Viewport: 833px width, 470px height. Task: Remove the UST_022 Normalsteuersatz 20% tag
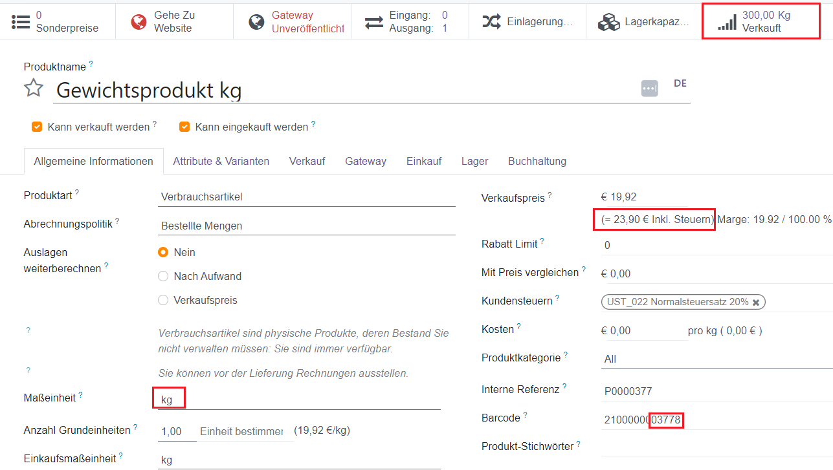click(x=755, y=302)
